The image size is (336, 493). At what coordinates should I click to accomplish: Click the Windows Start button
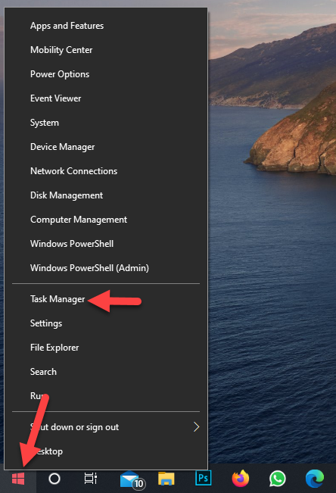(18, 479)
